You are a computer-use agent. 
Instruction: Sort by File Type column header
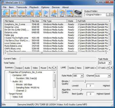[x=54, y=21]
